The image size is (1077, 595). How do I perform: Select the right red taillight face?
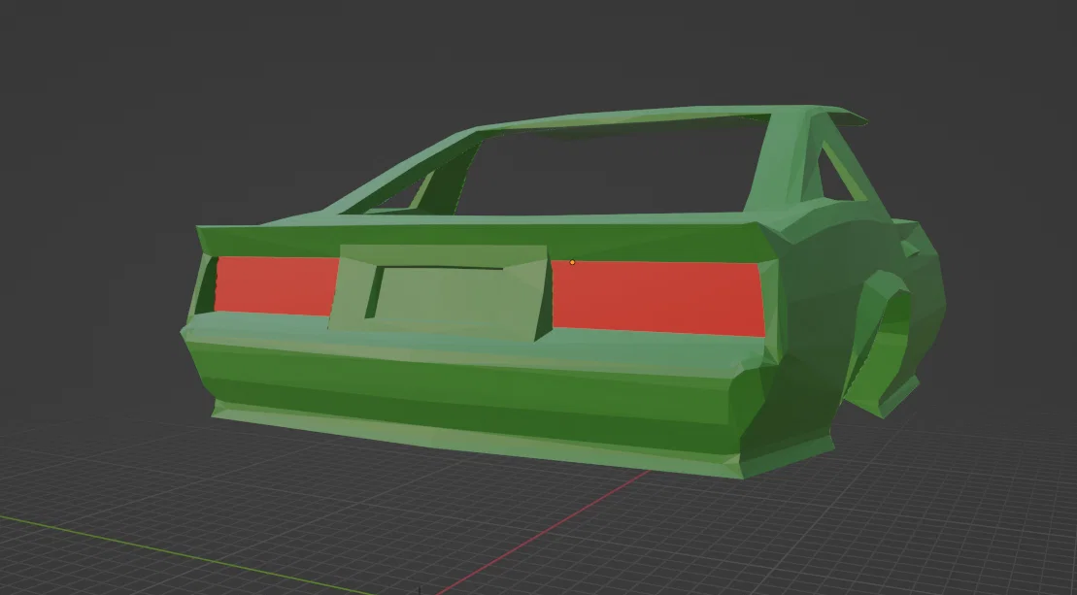(658, 298)
